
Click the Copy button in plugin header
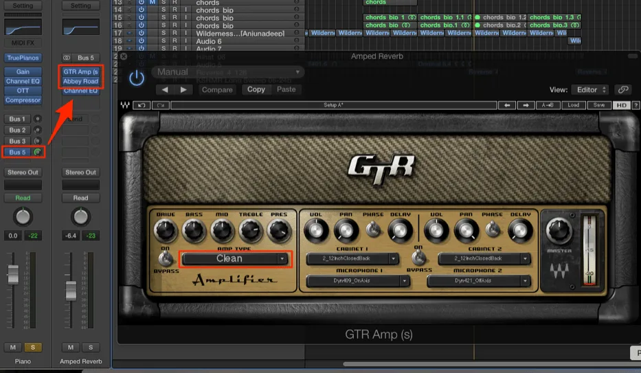[256, 89]
